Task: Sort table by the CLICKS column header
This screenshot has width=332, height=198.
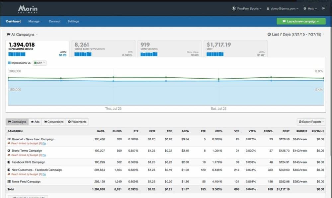Action: coord(117,131)
